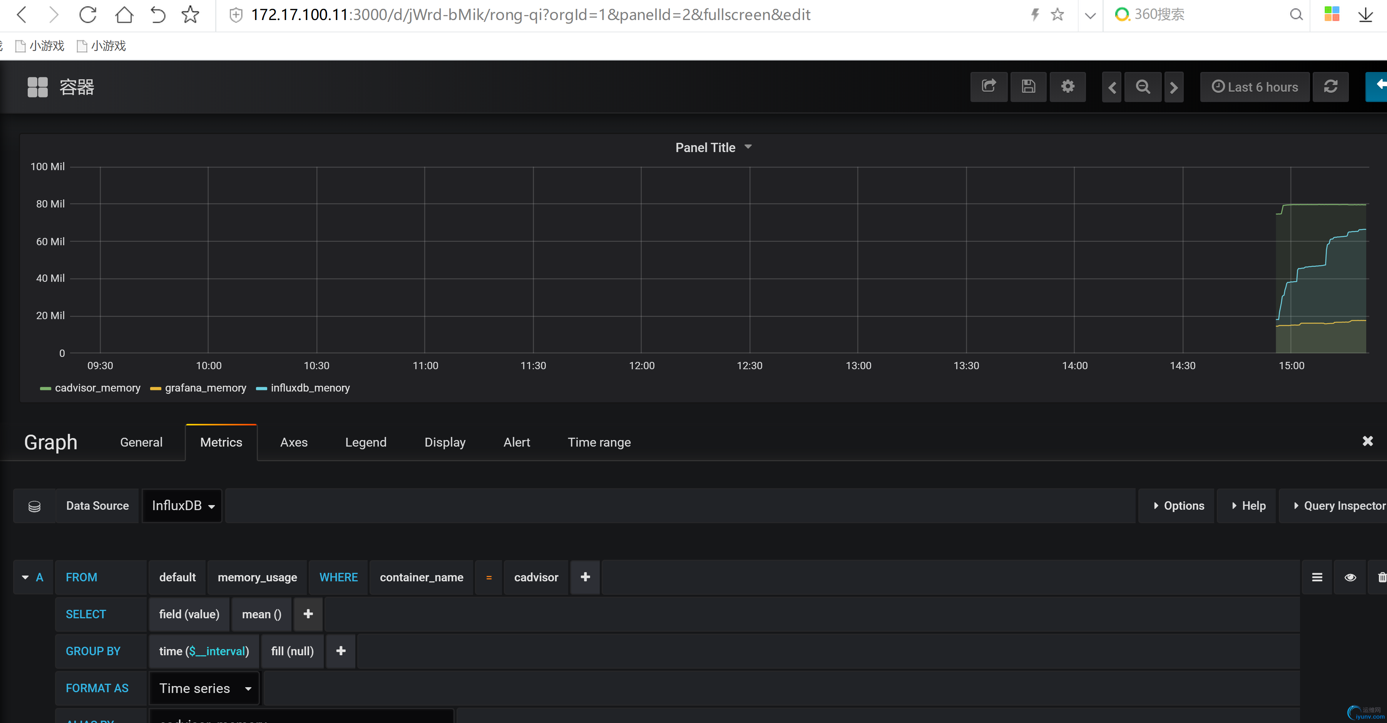This screenshot has width=1387, height=723.
Task: Switch to the Display tab
Action: (x=445, y=442)
